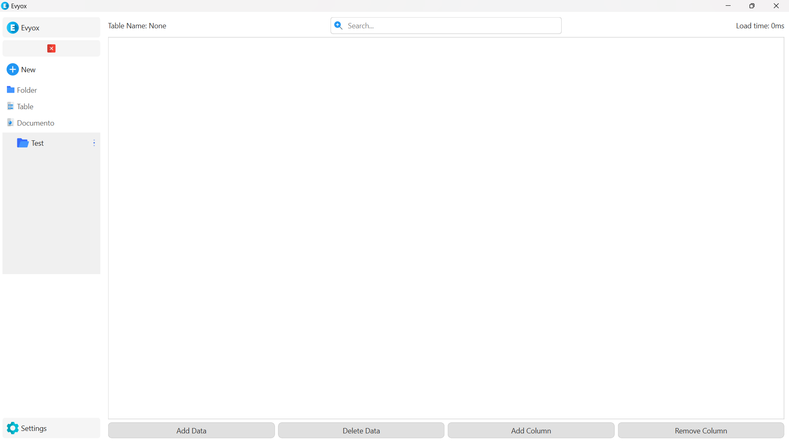Select the Documento icon in sidebar
The width and height of the screenshot is (789, 442).
(11, 122)
